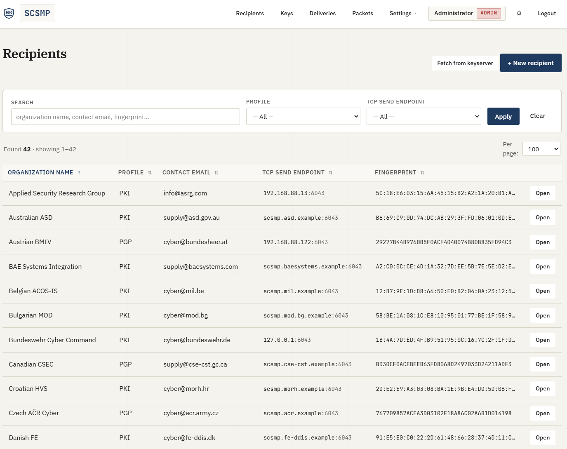
Task: Open the Canadian CSEC recipient
Action: [543, 364]
